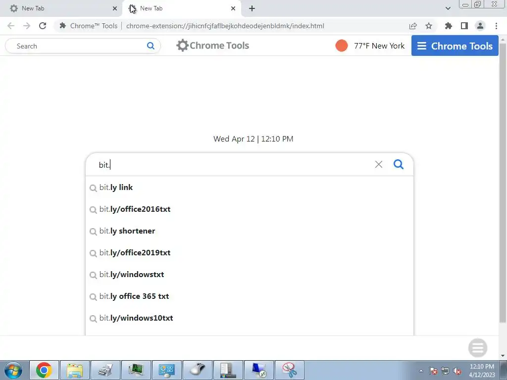Open the Control Panel taskbar icon
507x380 pixels.
[x=167, y=370]
